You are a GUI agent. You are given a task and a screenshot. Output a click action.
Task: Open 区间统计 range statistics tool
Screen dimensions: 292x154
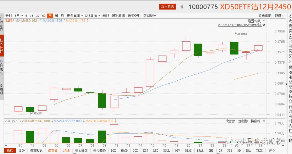[x=150, y=16]
